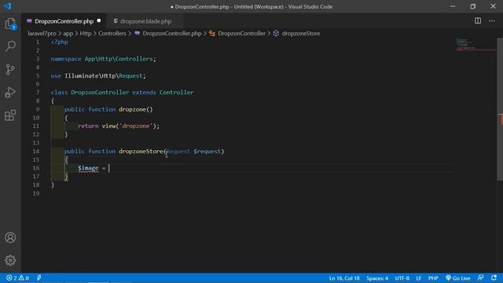503x283 pixels.
Task: Open the Extensions view
Action: [x=10, y=116]
